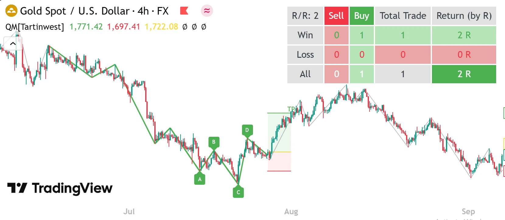
Task: Click the green pattern point C marker
Action: pos(238,192)
